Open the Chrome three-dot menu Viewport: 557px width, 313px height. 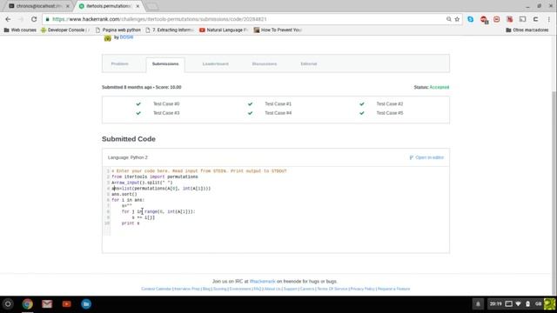tap(549, 19)
